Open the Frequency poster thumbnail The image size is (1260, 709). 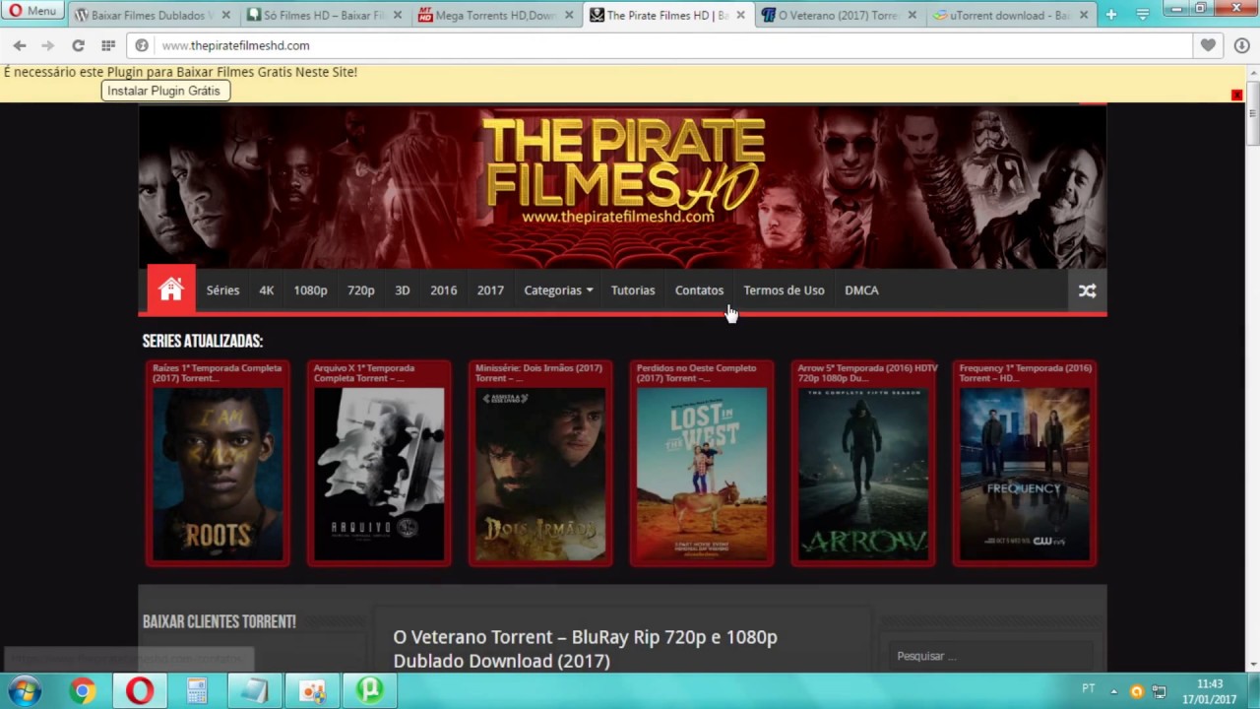point(1025,474)
